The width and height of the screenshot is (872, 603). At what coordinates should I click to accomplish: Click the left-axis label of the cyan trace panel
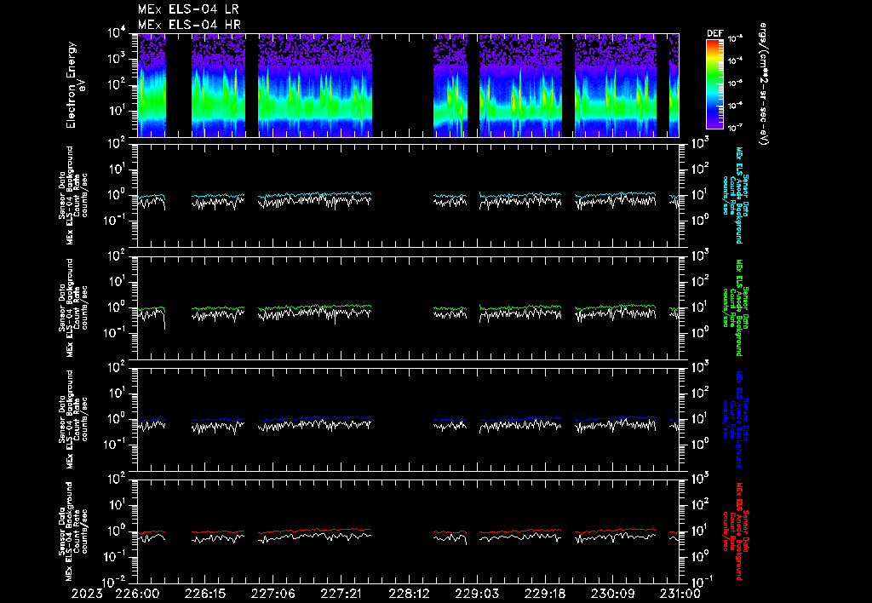pos(73,195)
